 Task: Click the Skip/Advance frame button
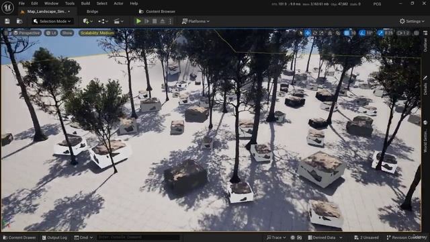click(x=146, y=21)
